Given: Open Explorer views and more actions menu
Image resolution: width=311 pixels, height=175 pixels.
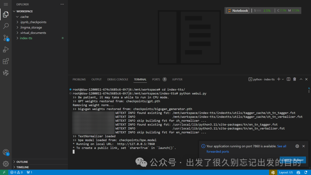Looking at the screenshot, I should [x=62, y=4].
